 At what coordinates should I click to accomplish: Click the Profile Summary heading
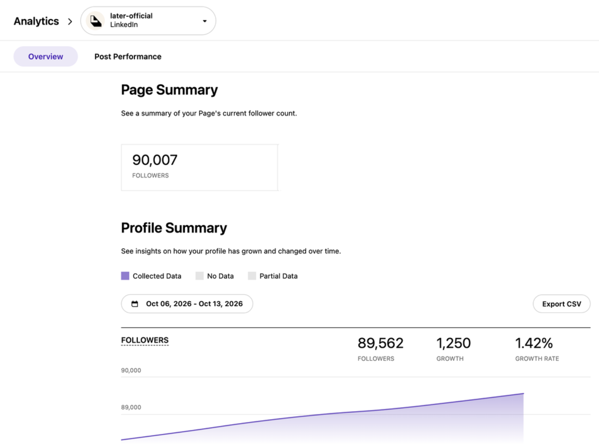(174, 228)
